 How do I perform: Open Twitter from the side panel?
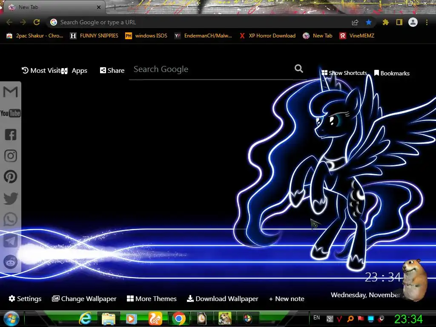(x=11, y=198)
